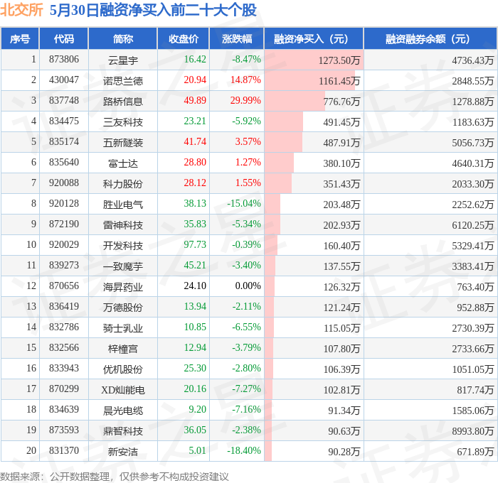
Task: Click balance value 8993.80万
Action: 473,431
